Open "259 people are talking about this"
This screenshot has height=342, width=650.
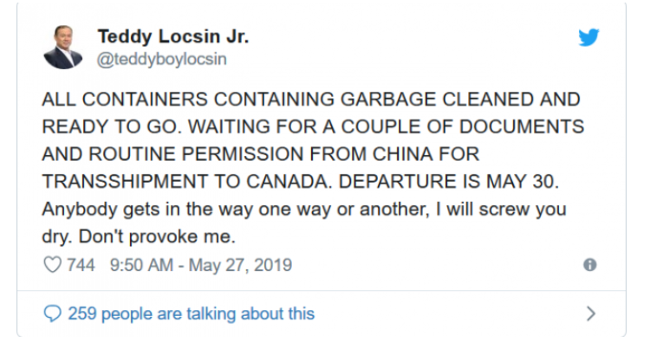coord(192,313)
